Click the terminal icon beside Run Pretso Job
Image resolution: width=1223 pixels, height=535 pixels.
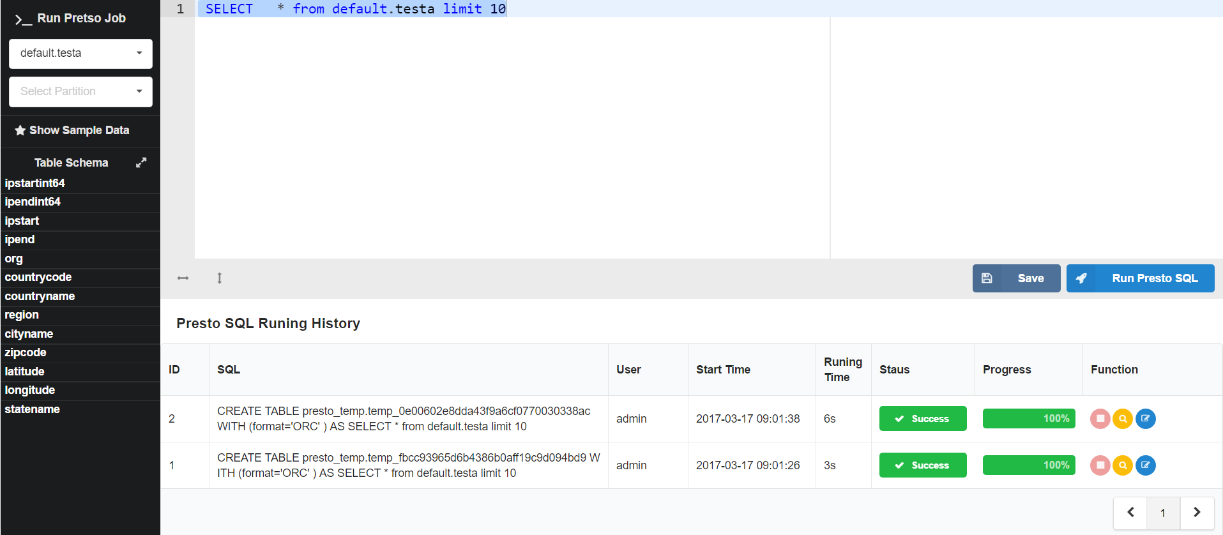pos(24,19)
